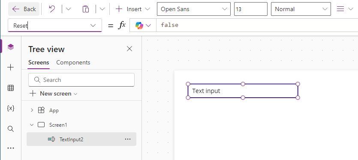Click the Paste clipboard icon

pyautogui.click(x=86, y=9)
